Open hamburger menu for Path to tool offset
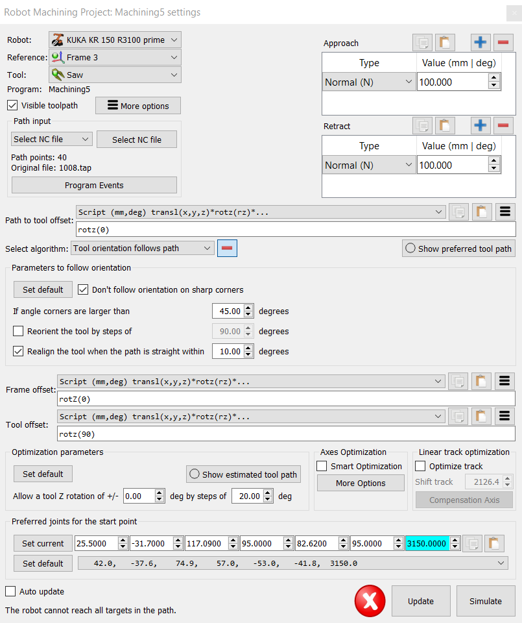Viewport: 522px width, 623px height. tap(504, 212)
